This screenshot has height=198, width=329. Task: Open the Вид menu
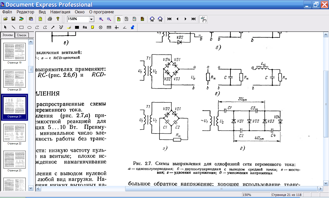pos(42,12)
